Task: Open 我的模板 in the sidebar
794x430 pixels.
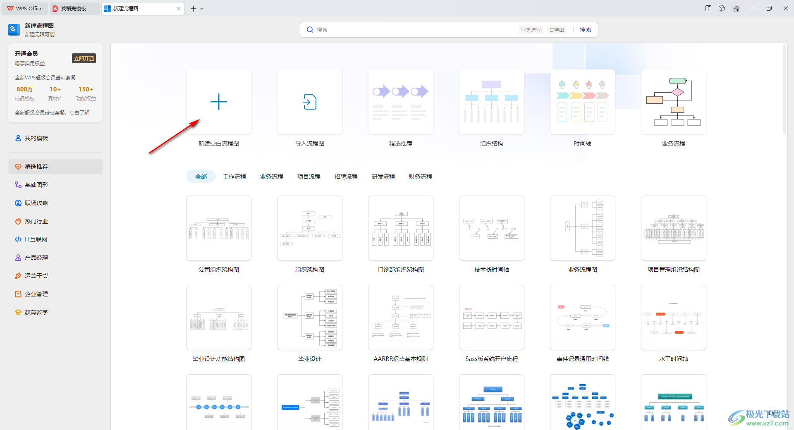Action: (x=55, y=138)
